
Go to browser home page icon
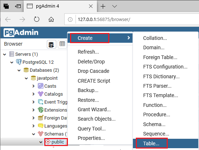pos(51,19)
